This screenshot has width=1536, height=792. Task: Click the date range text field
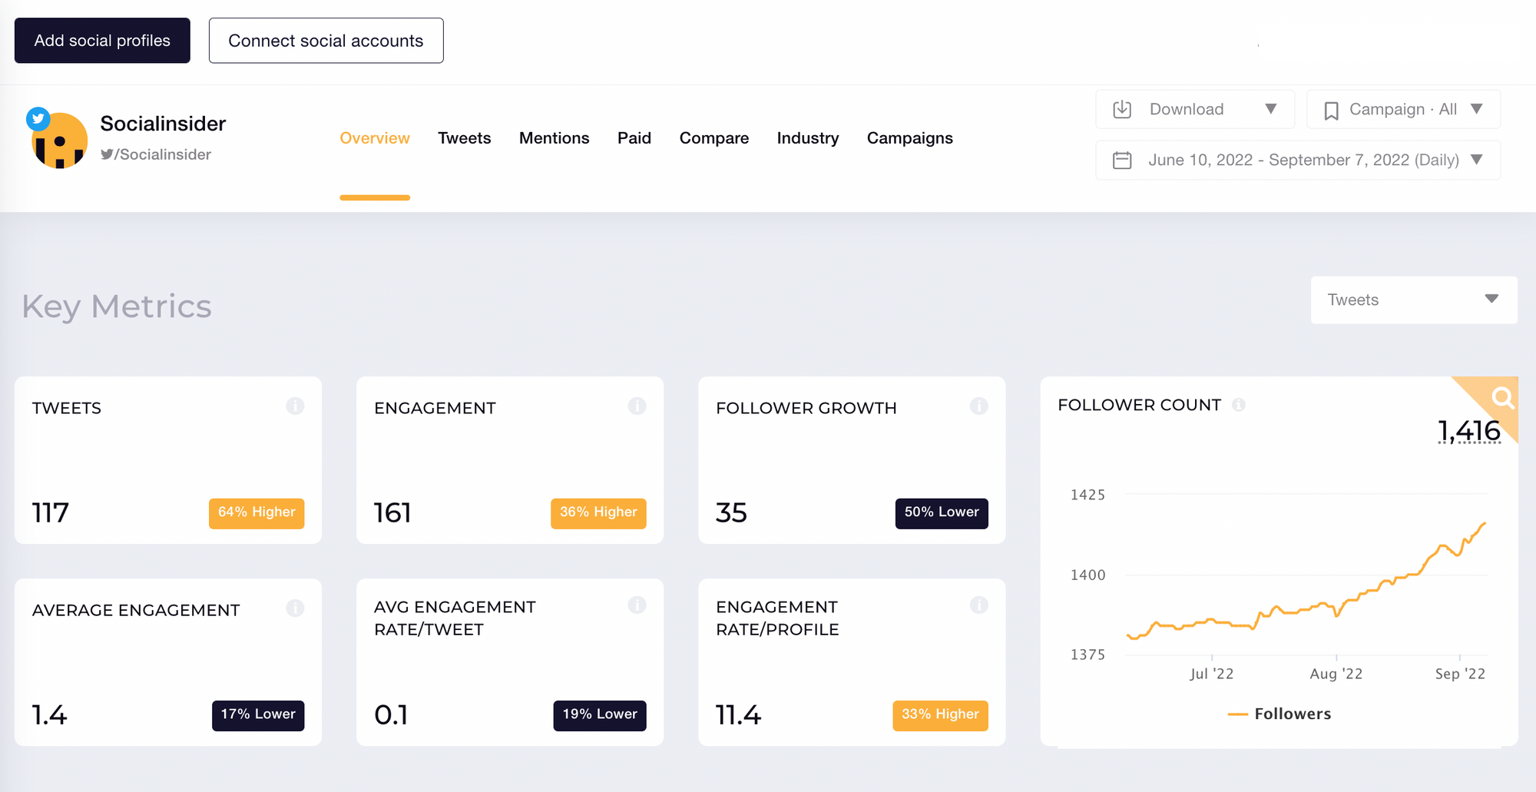1298,160
